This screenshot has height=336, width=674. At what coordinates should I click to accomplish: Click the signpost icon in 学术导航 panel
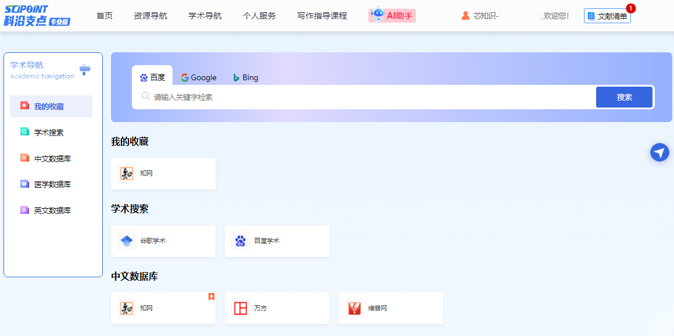(x=85, y=70)
